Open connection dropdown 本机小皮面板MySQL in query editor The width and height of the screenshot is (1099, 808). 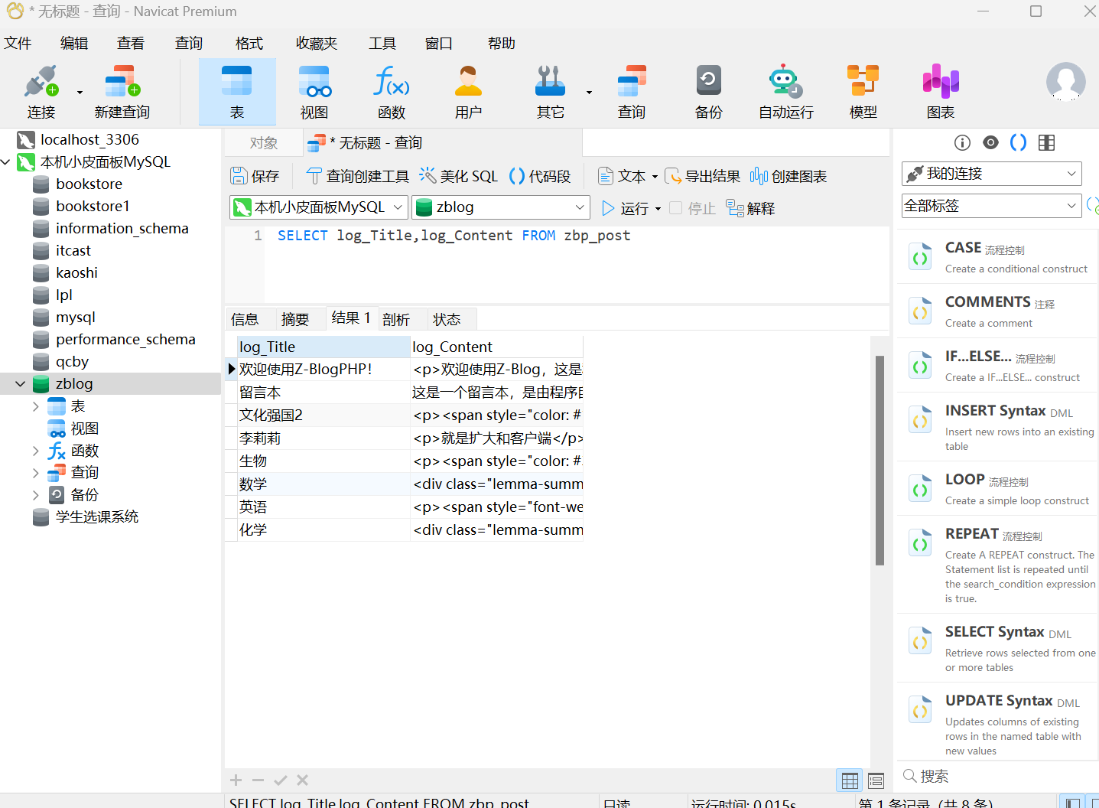pos(320,207)
